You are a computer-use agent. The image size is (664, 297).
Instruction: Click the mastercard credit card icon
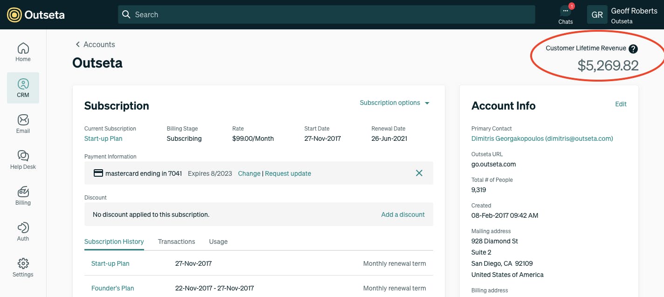point(98,173)
